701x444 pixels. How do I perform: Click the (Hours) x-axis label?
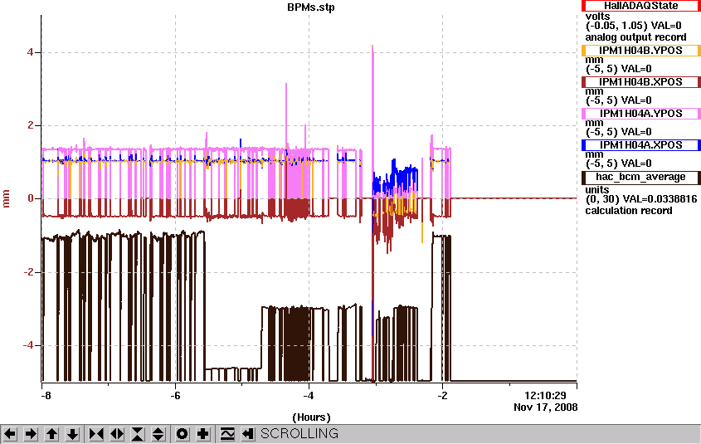point(311,417)
